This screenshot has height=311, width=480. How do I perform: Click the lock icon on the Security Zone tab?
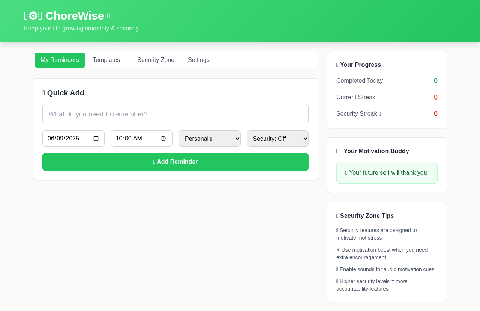click(134, 60)
